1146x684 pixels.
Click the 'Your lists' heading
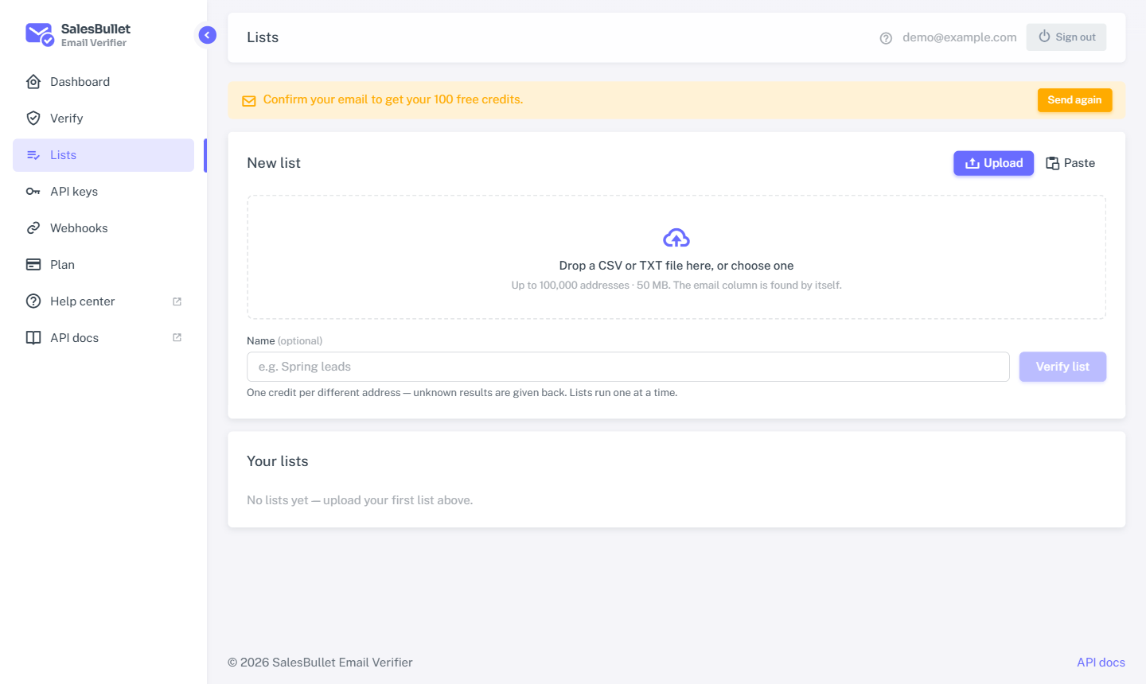point(277,461)
